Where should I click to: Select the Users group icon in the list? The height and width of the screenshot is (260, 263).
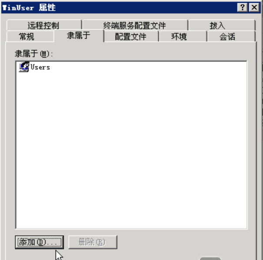[x=24, y=67]
